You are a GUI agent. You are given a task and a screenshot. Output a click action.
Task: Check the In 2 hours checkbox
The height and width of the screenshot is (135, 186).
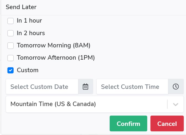click(11, 33)
